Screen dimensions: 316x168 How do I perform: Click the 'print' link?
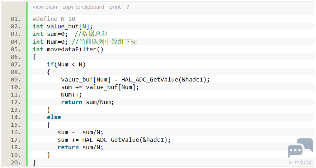115,7
